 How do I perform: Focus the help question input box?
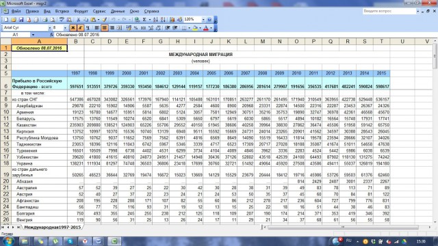point(389,11)
